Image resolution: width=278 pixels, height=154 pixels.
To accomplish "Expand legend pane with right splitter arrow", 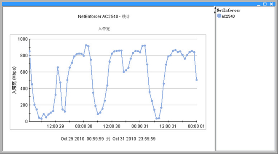I will [215, 12].
